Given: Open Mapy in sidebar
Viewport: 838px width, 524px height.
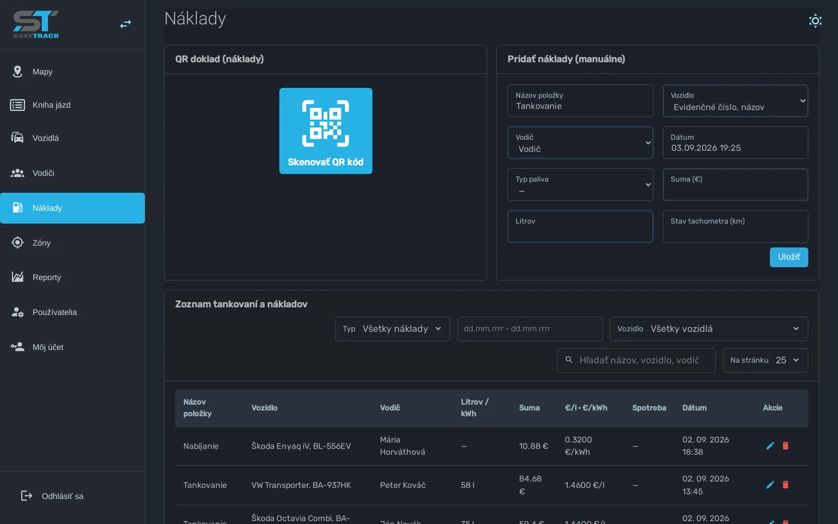Looking at the screenshot, I should 72,72.
